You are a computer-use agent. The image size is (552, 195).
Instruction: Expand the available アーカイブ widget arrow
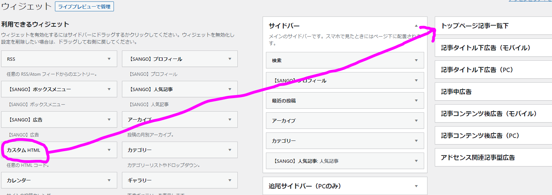(230, 120)
